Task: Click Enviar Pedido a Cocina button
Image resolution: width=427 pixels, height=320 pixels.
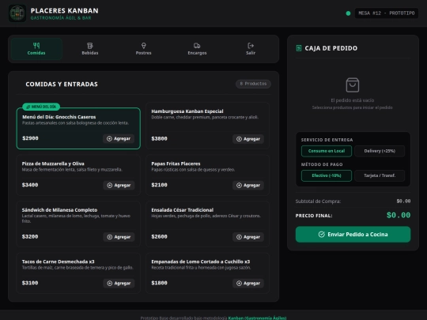Action: click(353, 235)
